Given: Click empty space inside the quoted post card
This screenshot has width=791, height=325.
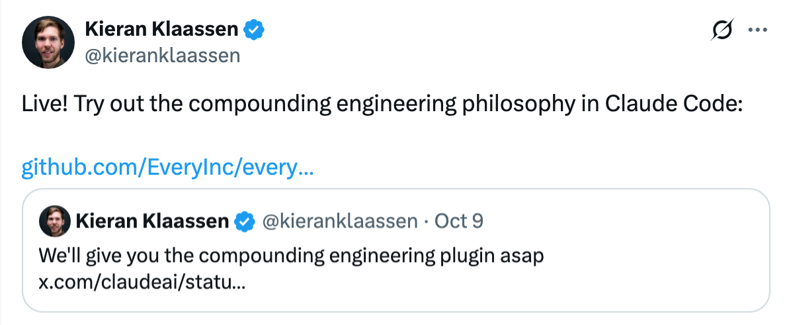Looking at the screenshot, I should click(595, 278).
